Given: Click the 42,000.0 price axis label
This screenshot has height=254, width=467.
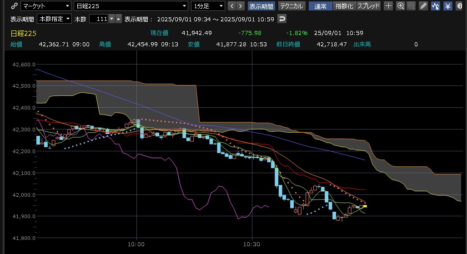Looking at the screenshot, I should point(24,195).
